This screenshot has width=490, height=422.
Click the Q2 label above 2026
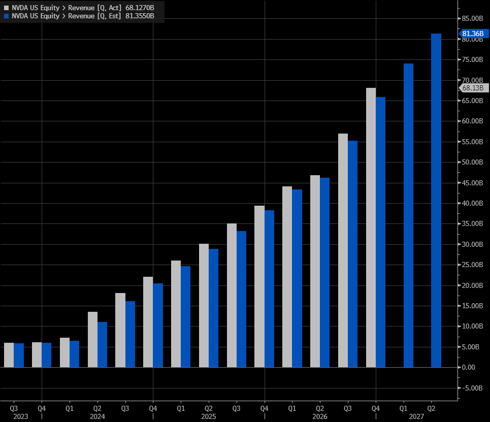(320, 408)
